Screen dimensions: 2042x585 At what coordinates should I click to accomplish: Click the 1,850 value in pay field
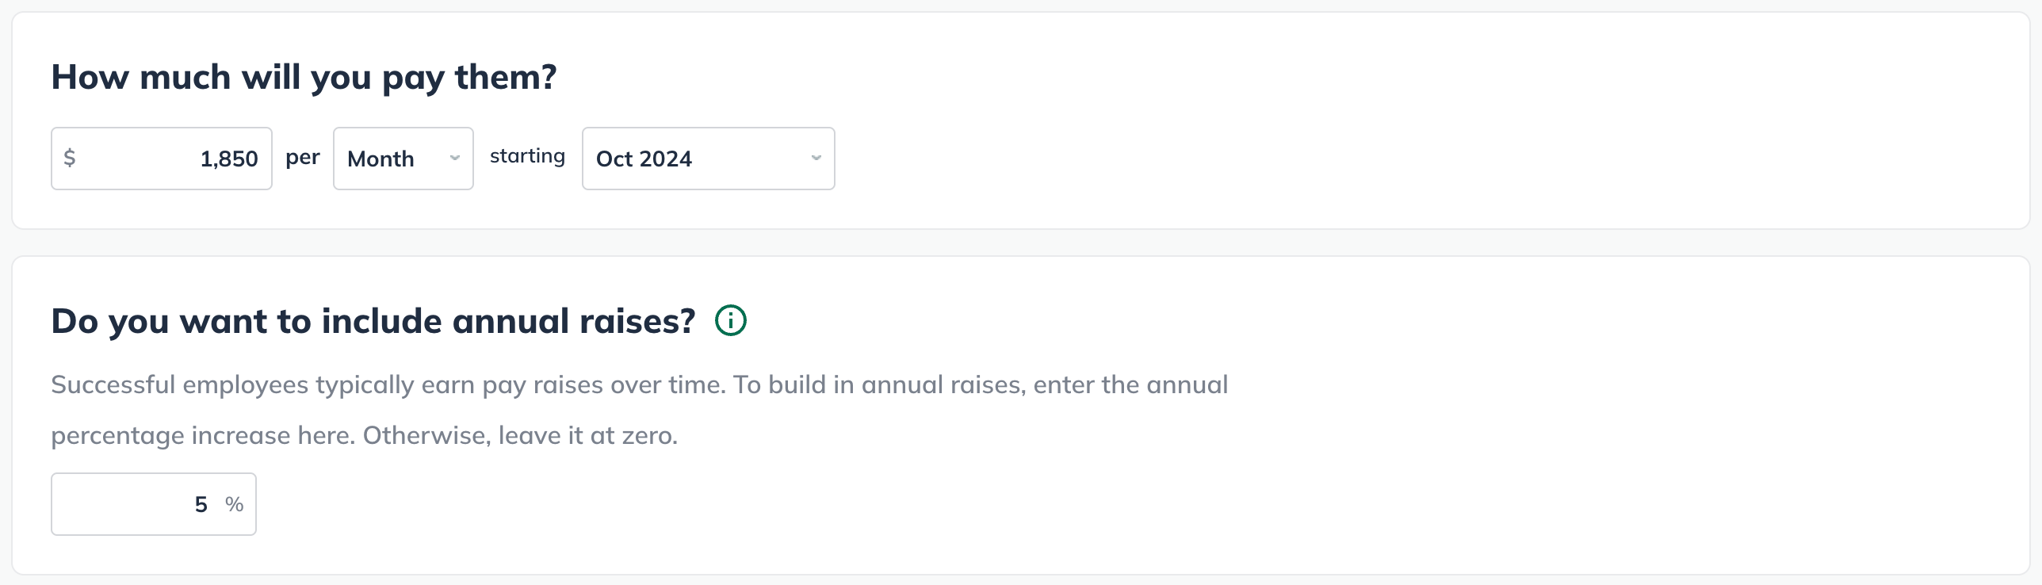click(x=229, y=159)
